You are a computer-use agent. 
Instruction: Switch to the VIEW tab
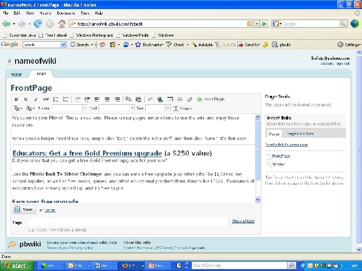click(x=17, y=75)
